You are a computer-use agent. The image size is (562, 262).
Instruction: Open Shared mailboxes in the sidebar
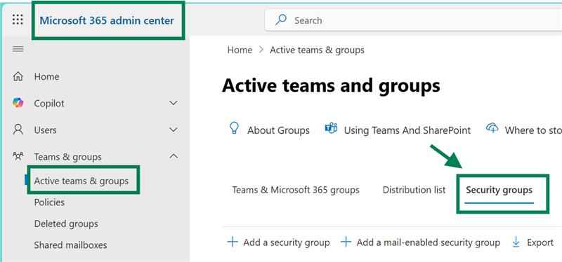pyautogui.click(x=71, y=245)
